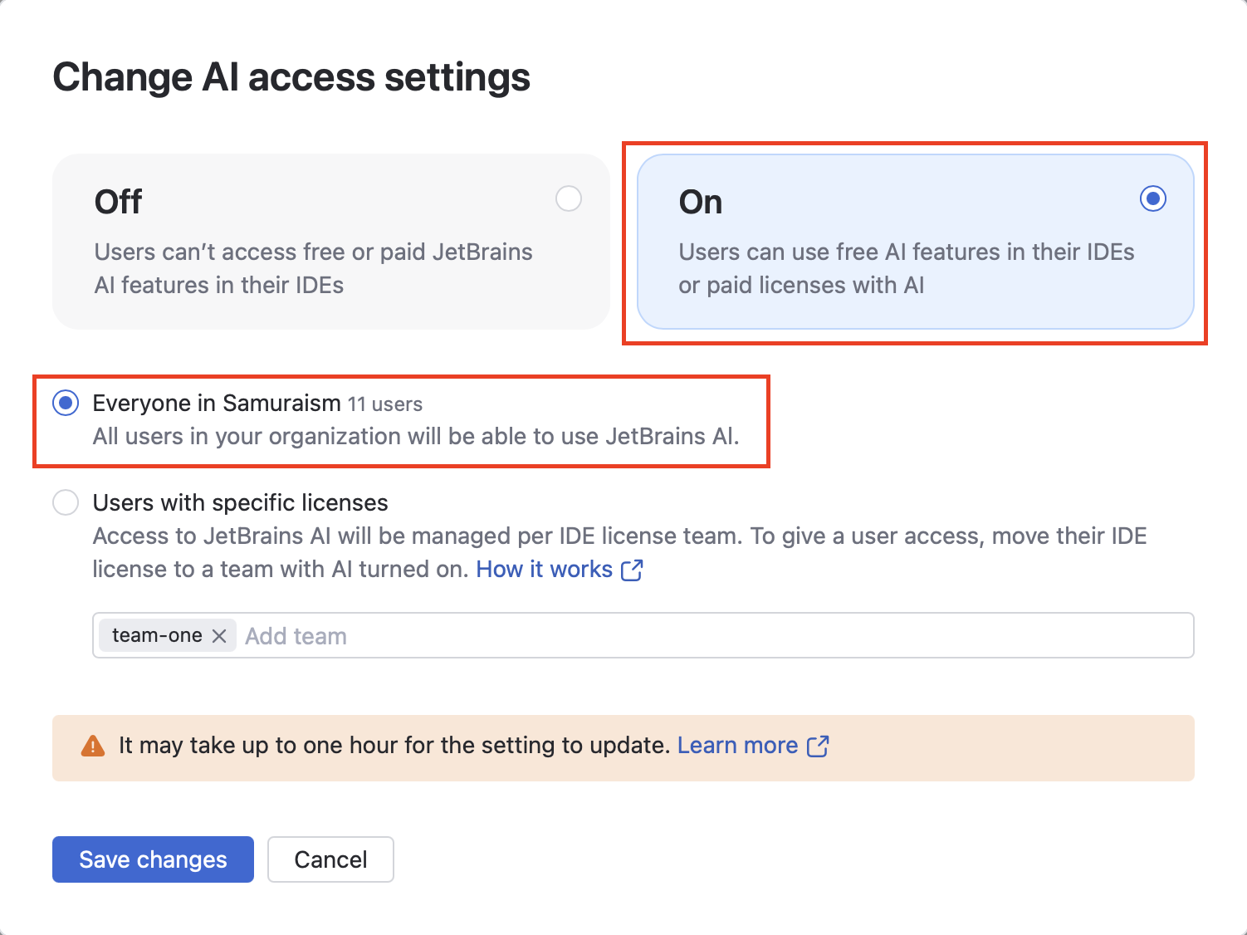Click the one hour update warning message
Viewport: 1247px width, 935px height.
coord(394,746)
